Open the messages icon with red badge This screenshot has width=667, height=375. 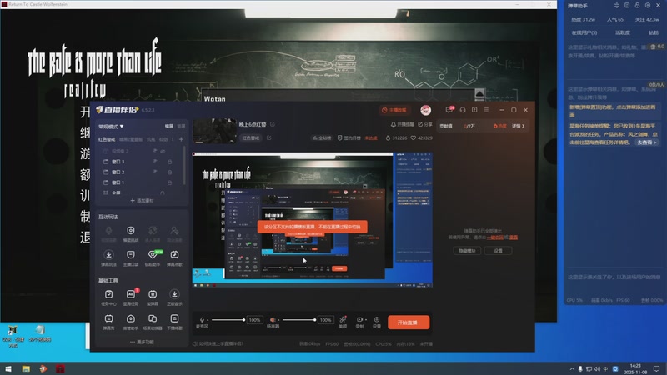click(449, 110)
